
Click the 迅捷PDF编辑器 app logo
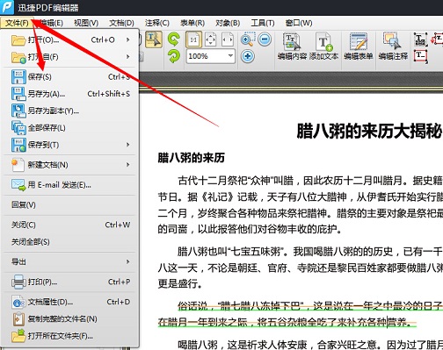click(x=7, y=7)
